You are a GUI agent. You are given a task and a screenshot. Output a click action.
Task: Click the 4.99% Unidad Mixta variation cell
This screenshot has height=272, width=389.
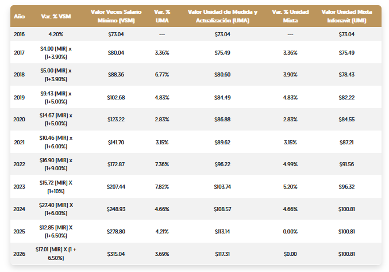290,164
